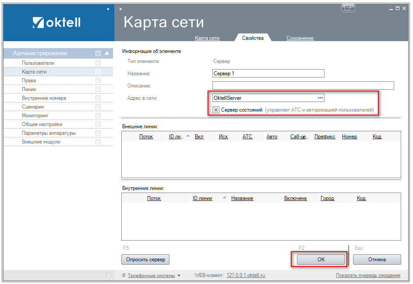This screenshot has height=284, width=413.
Task: Collapse the left sidebar with arrow
Action: [x=108, y=9]
